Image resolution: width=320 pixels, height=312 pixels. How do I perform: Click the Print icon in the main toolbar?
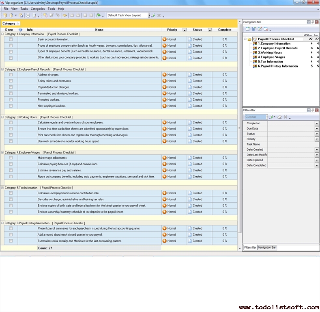(28, 15)
